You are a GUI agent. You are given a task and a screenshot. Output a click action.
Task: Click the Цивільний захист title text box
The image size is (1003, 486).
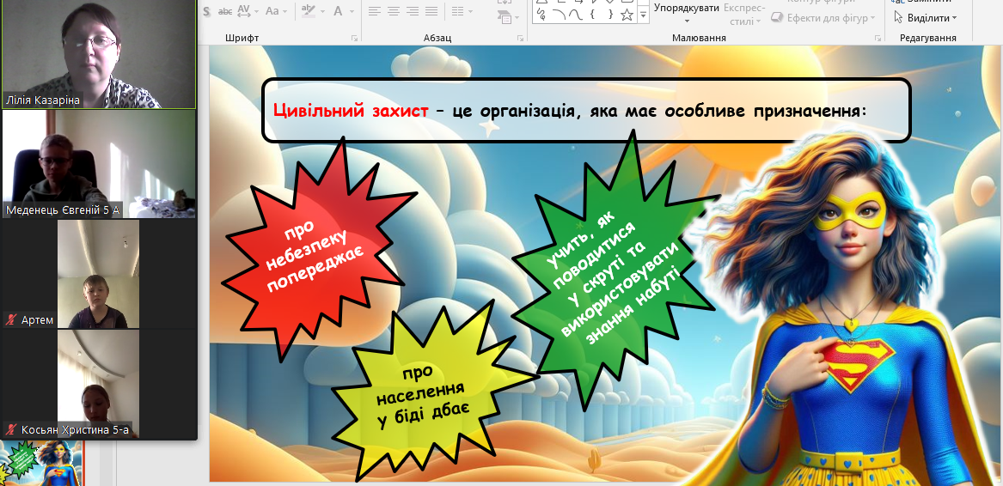click(x=586, y=111)
